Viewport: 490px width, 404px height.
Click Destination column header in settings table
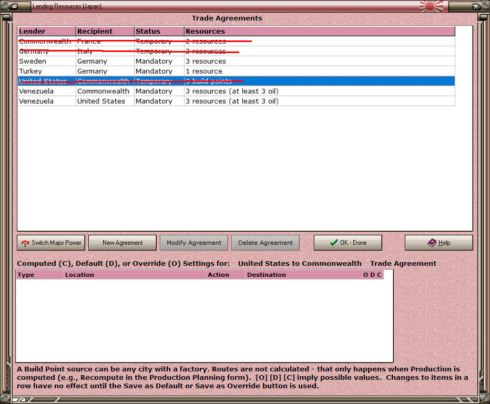(304, 275)
